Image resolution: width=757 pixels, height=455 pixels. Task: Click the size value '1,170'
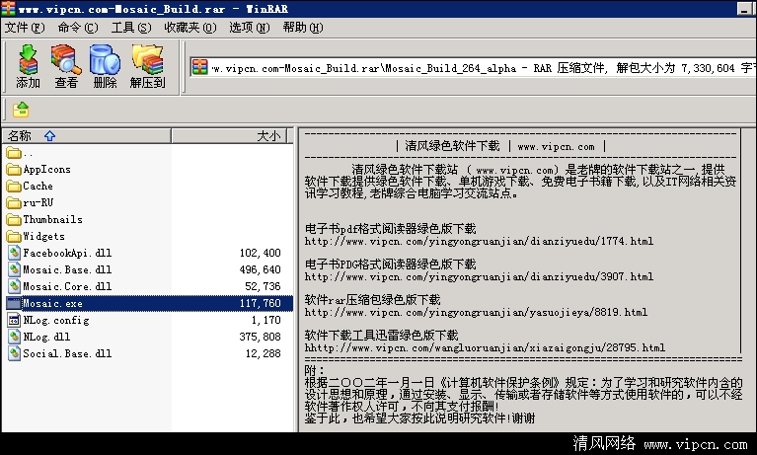pos(266,320)
